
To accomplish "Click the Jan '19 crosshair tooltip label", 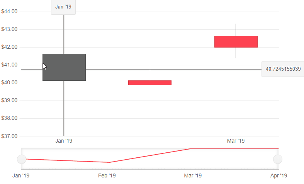I will click(63, 7).
